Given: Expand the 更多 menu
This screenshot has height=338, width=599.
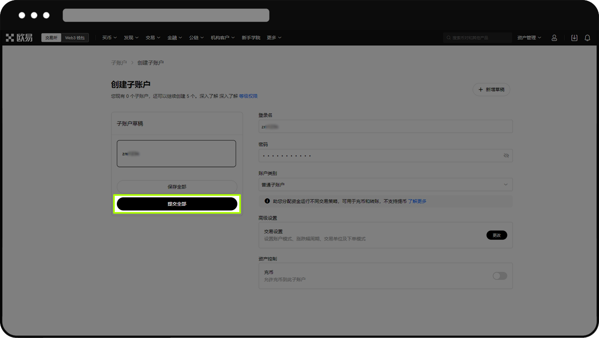Looking at the screenshot, I should coord(274,38).
